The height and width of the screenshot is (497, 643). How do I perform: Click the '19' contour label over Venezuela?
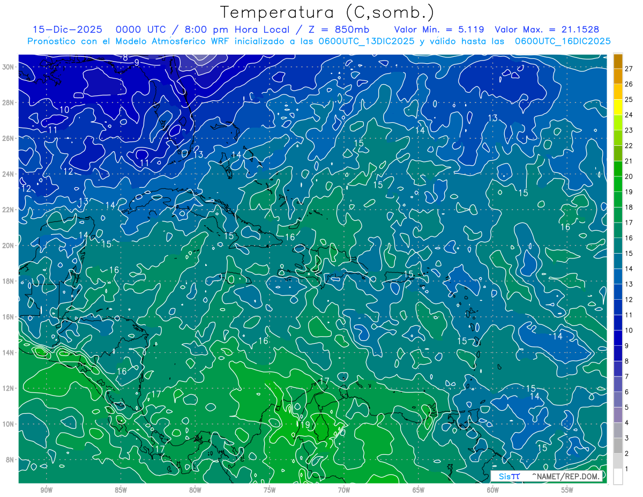coord(305,425)
